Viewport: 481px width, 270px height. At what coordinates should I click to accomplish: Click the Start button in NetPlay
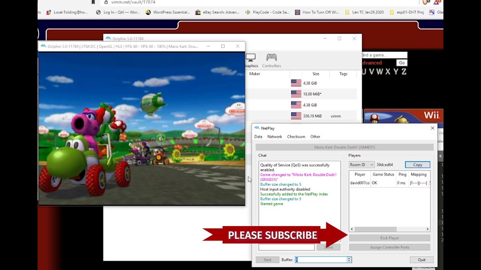pyautogui.click(x=267, y=259)
